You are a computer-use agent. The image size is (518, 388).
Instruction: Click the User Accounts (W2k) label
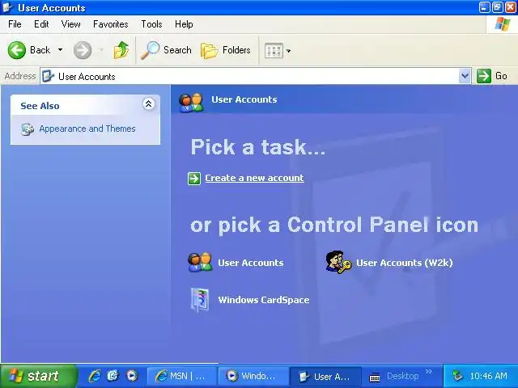coord(405,263)
